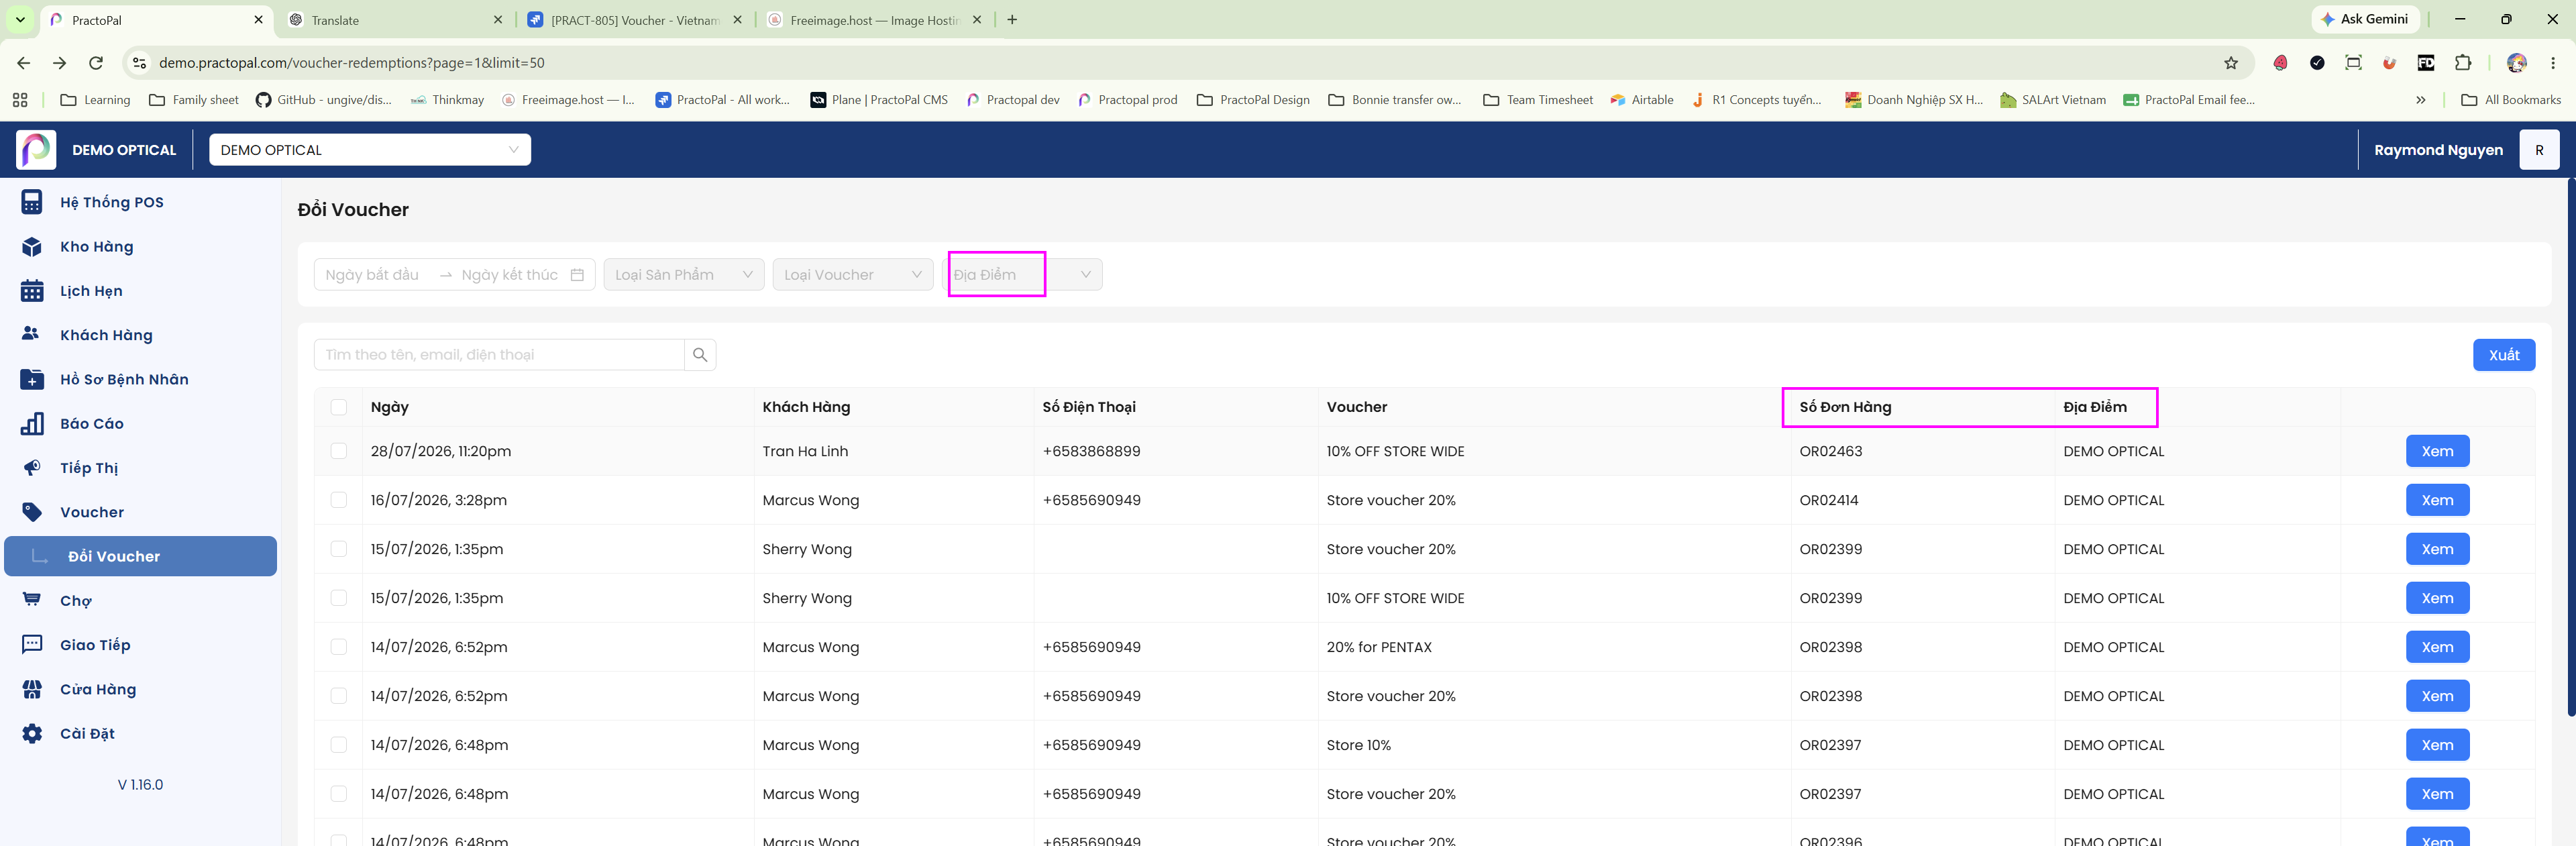Screen dimensions: 2576x846
Task: Tick the Sherry Wong 10% OFF STORE WIDE row checkbox
Action: [x=339, y=598]
